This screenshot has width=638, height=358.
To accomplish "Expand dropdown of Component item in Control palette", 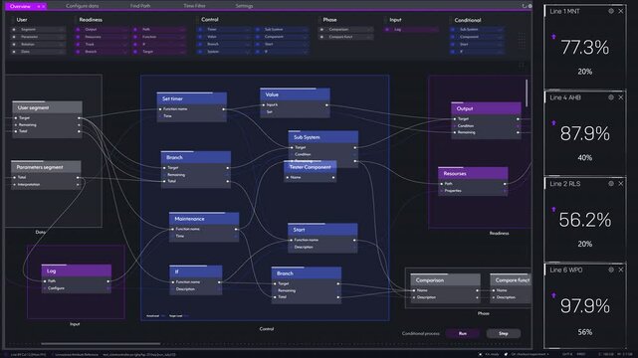I will click(305, 37).
